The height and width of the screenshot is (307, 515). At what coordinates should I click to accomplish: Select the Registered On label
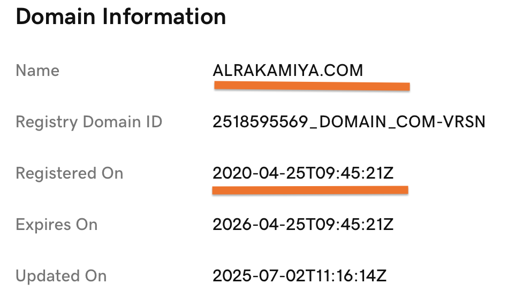pyautogui.click(x=70, y=173)
